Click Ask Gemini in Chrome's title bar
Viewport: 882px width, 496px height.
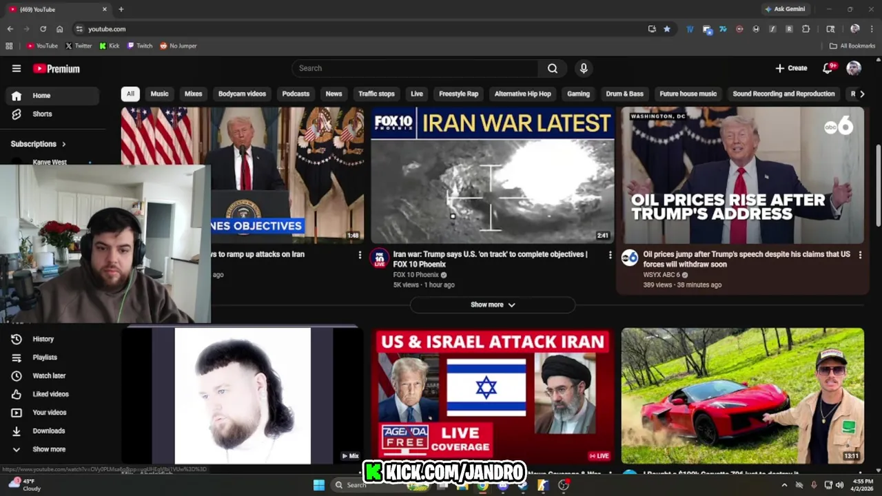(785, 9)
